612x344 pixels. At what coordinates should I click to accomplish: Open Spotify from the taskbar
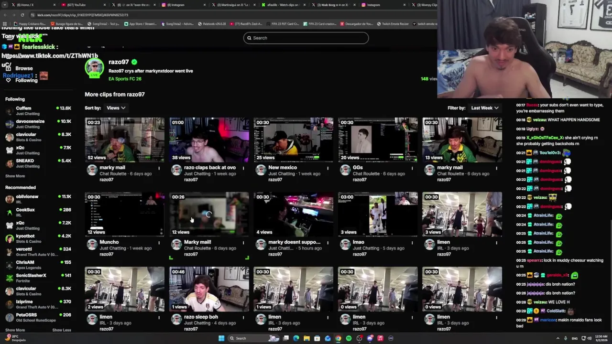pyautogui.click(x=349, y=338)
